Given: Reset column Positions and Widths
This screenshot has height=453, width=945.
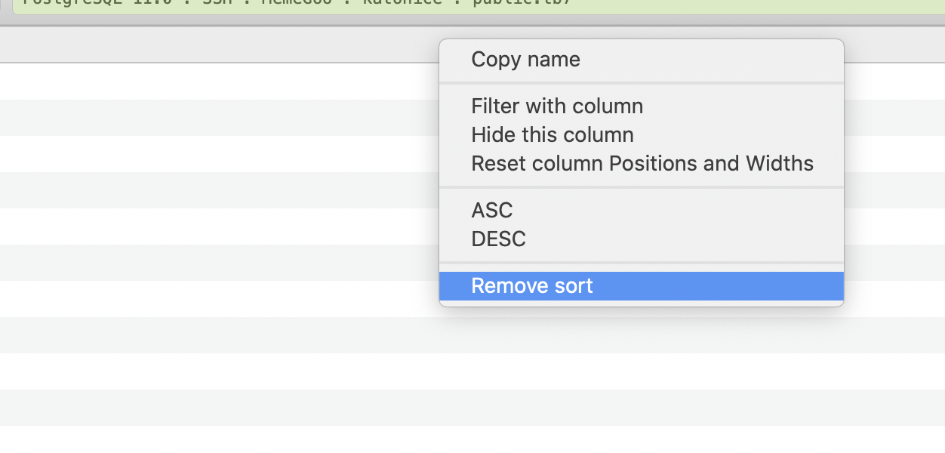Looking at the screenshot, I should (642, 163).
